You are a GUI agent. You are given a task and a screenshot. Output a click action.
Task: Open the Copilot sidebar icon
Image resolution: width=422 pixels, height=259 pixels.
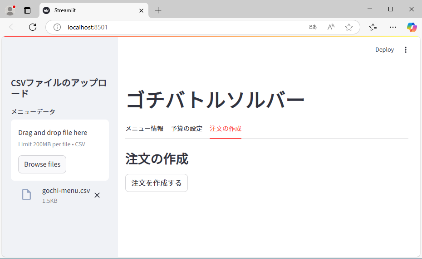412,27
